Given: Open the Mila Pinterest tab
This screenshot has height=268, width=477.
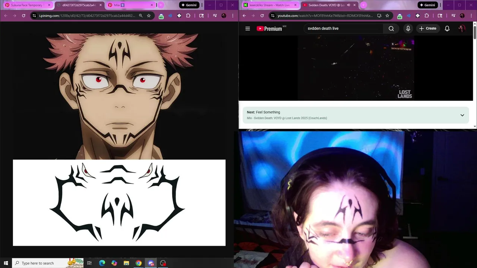Looking at the screenshot, I should (129, 5).
